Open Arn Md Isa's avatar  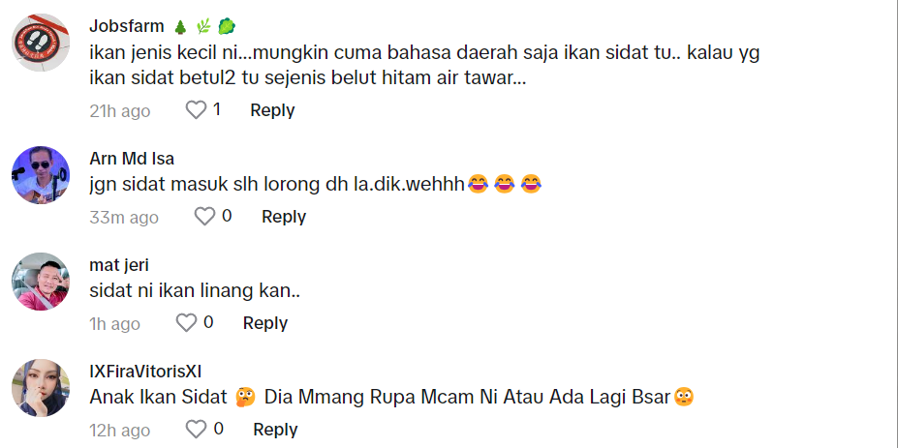tap(41, 175)
